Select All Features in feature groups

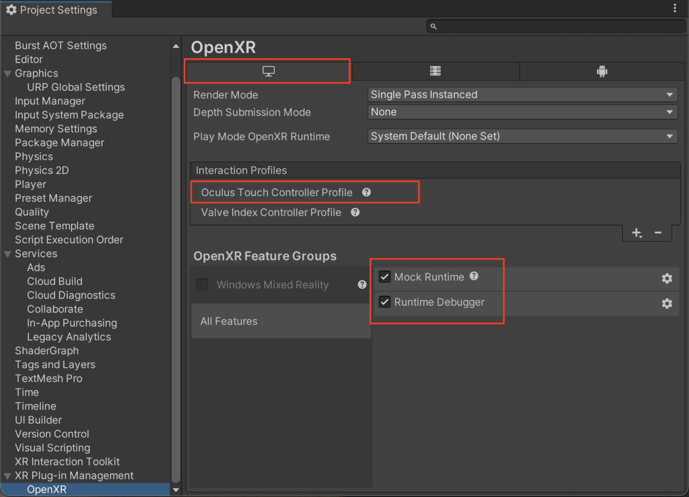(229, 321)
